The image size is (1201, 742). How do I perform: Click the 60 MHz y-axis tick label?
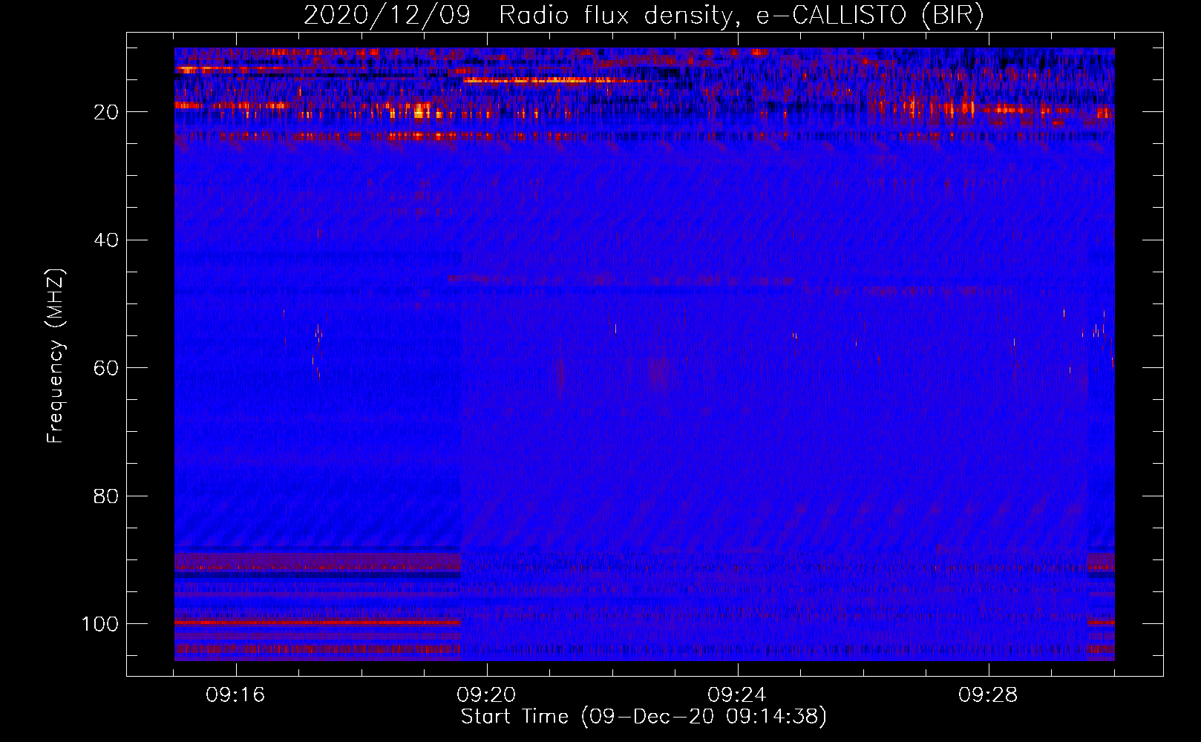click(106, 368)
